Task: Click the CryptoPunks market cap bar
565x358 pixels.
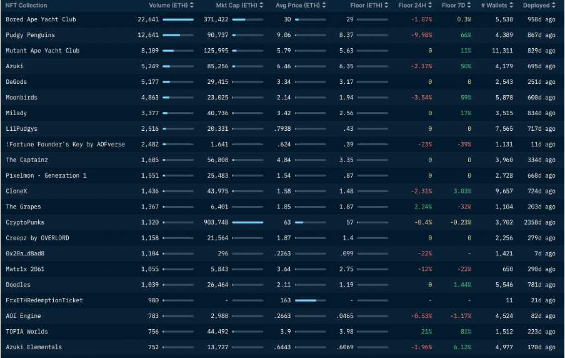Action: [247, 222]
